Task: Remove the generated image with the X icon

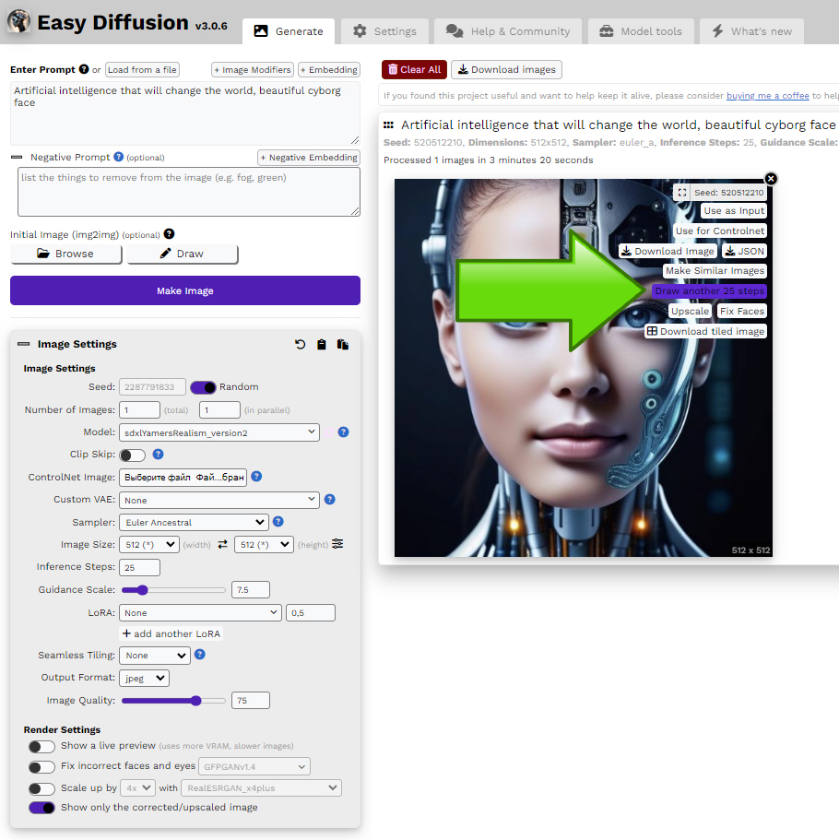Action: pyautogui.click(x=771, y=179)
